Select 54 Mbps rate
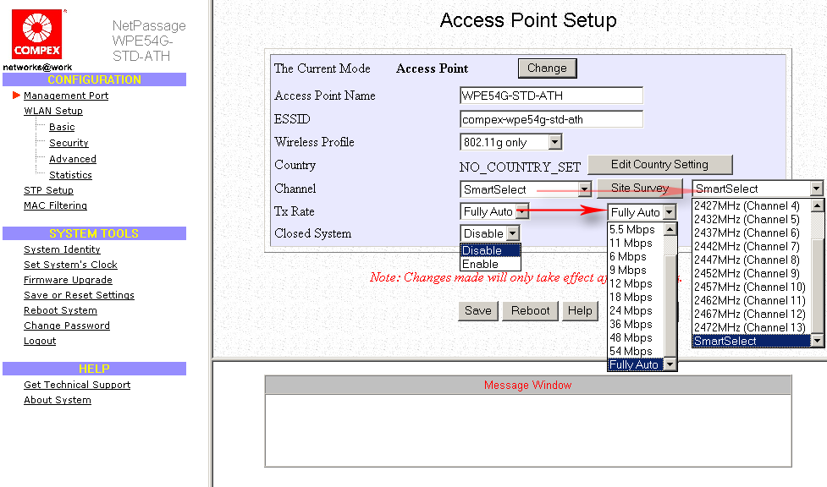The height and width of the screenshot is (487, 827). click(636, 351)
